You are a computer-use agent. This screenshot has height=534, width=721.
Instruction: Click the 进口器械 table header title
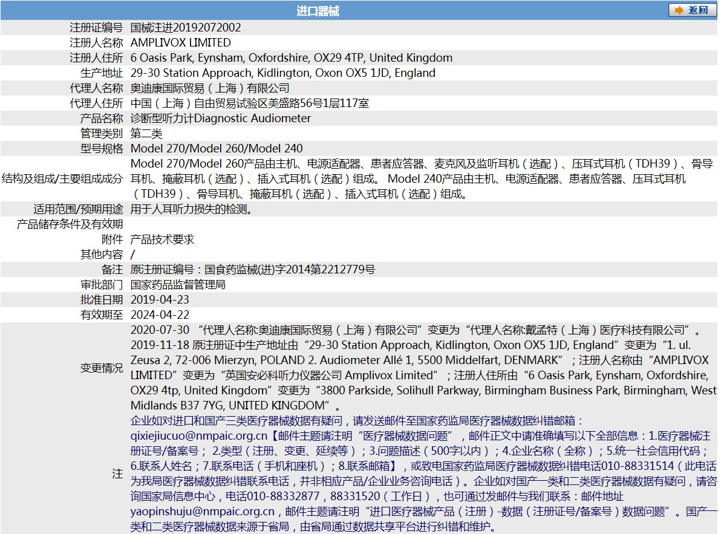click(318, 10)
